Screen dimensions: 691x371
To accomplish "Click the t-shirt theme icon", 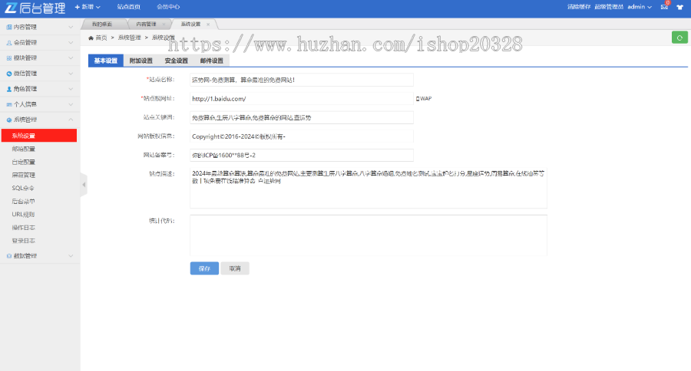I will 680,7.
